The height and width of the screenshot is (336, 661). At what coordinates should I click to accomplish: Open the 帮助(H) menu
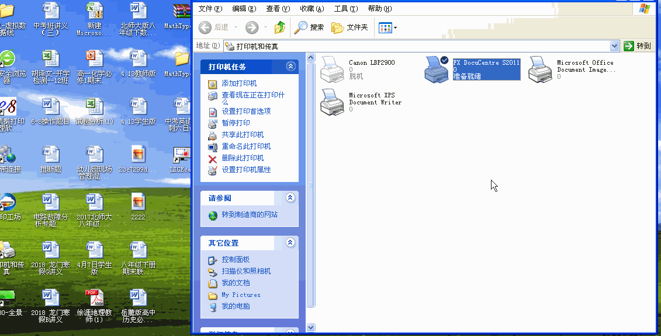(380, 9)
